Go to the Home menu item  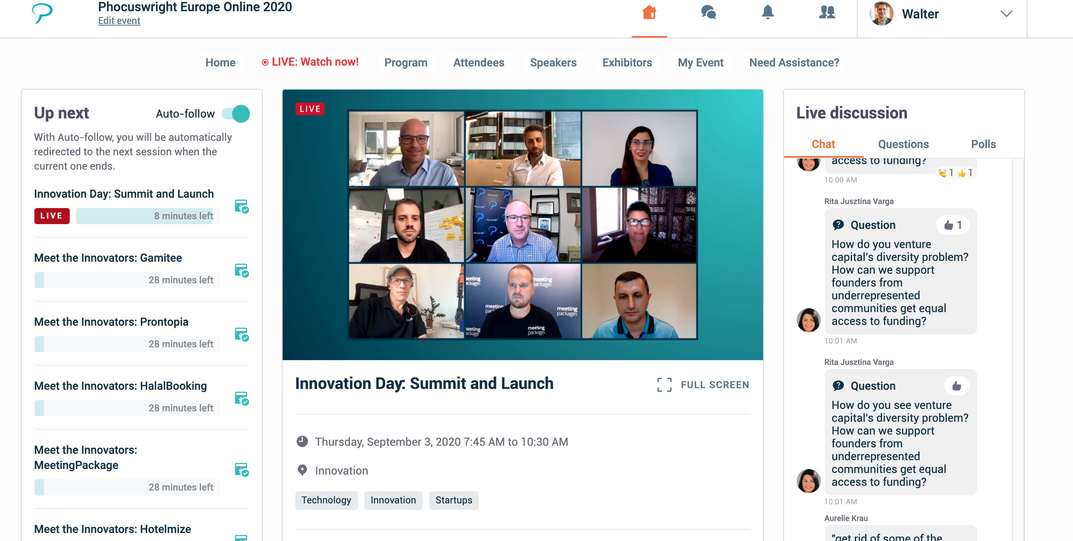click(220, 62)
